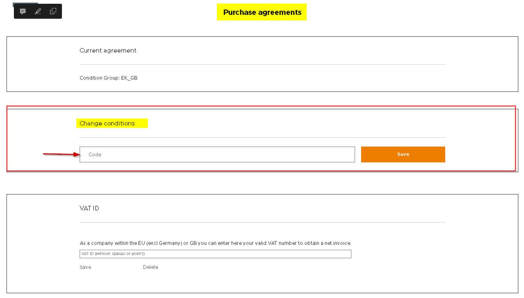Click the orange Save button
Viewport: 524px width, 298px height.
coord(403,154)
